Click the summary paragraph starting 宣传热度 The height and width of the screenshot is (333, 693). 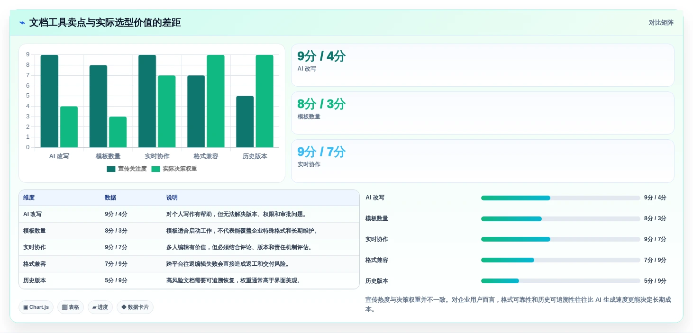click(518, 305)
